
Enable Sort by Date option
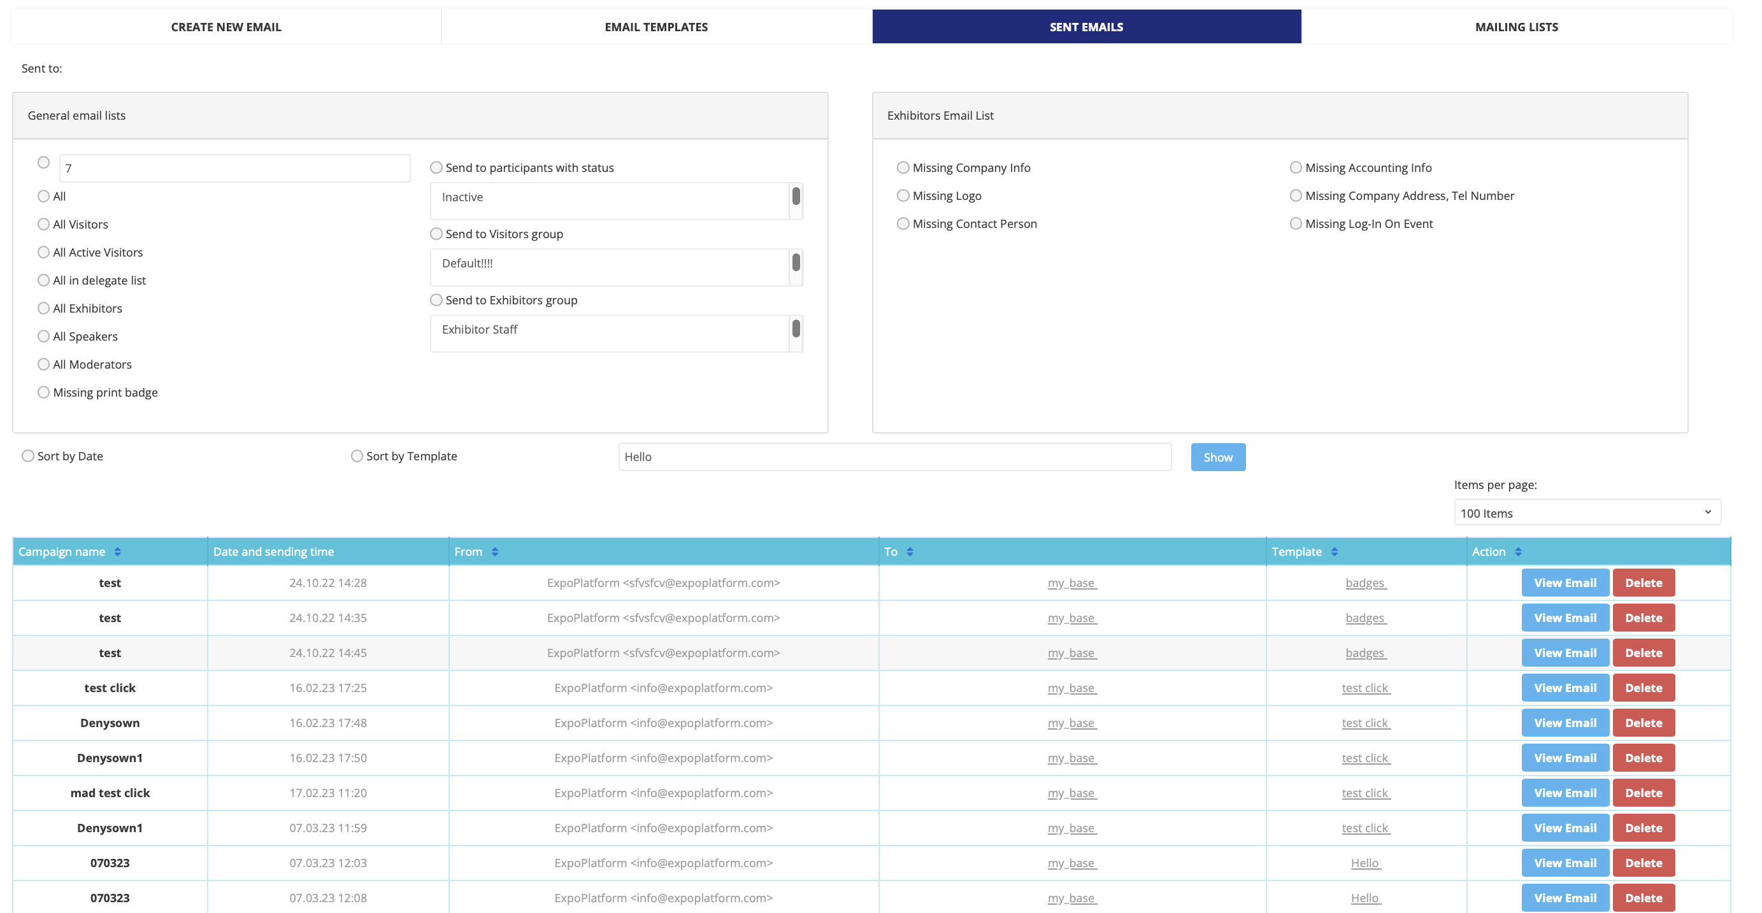click(x=28, y=456)
